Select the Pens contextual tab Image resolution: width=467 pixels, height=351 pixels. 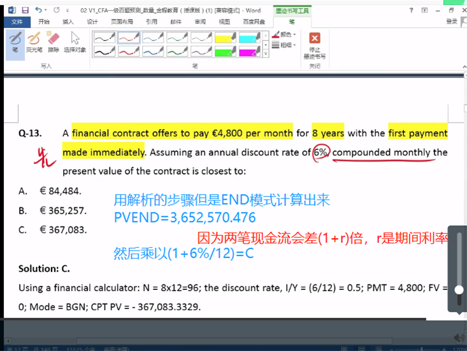point(292,22)
